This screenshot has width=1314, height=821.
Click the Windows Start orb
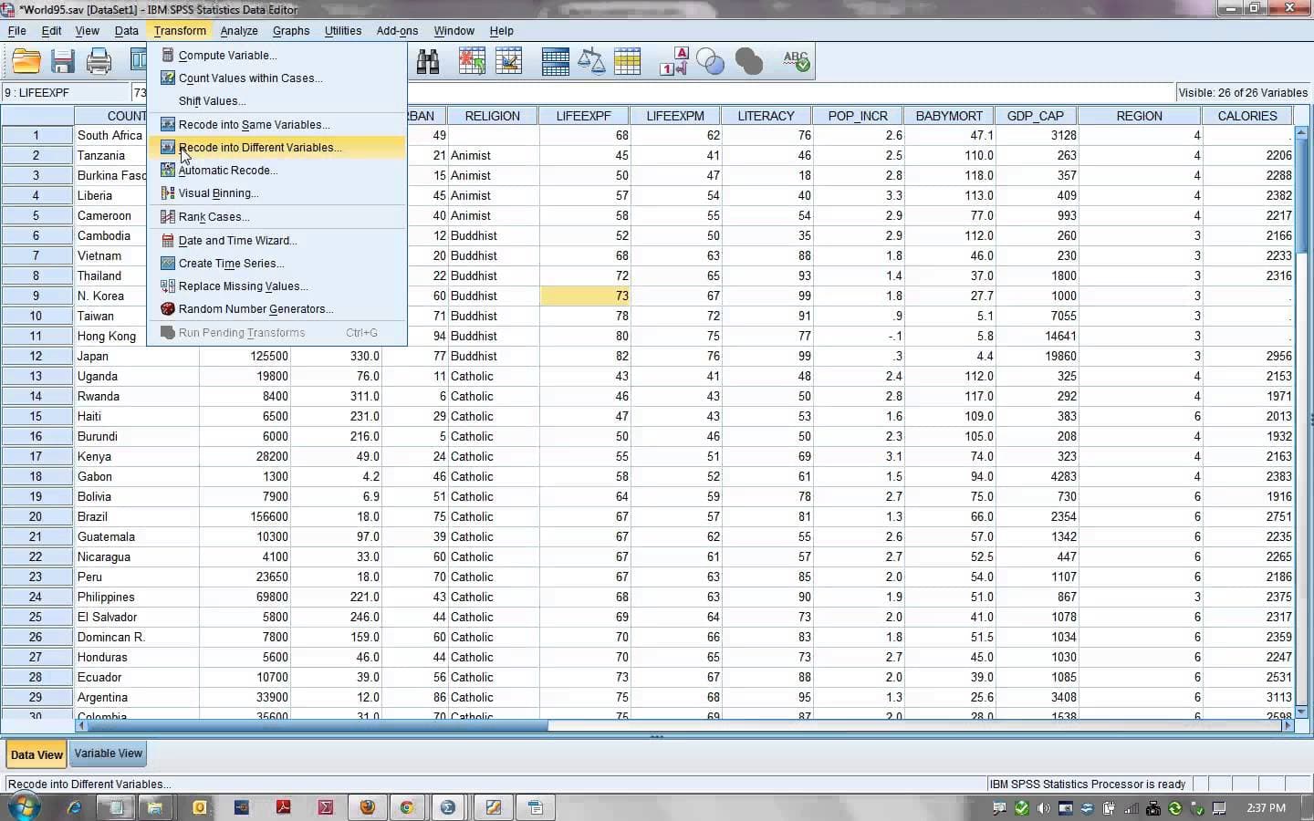click(x=24, y=806)
